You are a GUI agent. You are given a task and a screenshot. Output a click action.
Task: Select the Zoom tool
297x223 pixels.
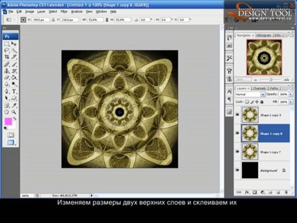click(x=14, y=112)
